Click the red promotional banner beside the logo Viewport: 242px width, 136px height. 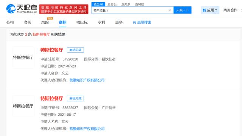(x=64, y=9)
